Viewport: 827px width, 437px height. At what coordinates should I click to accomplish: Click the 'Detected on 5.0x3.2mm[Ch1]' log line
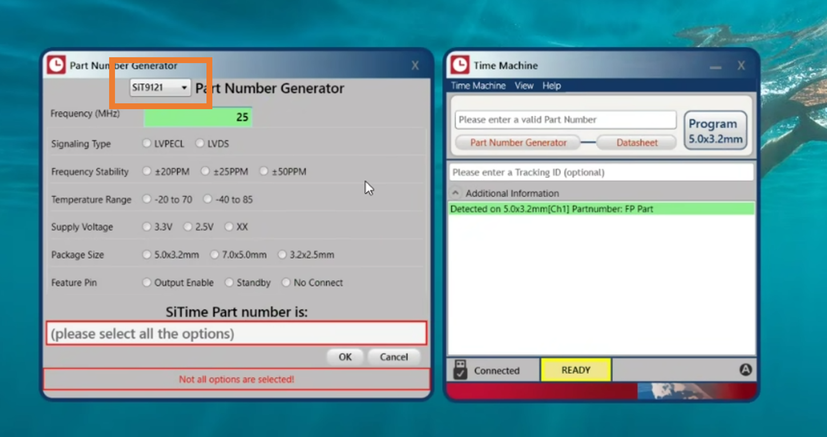[601, 209]
